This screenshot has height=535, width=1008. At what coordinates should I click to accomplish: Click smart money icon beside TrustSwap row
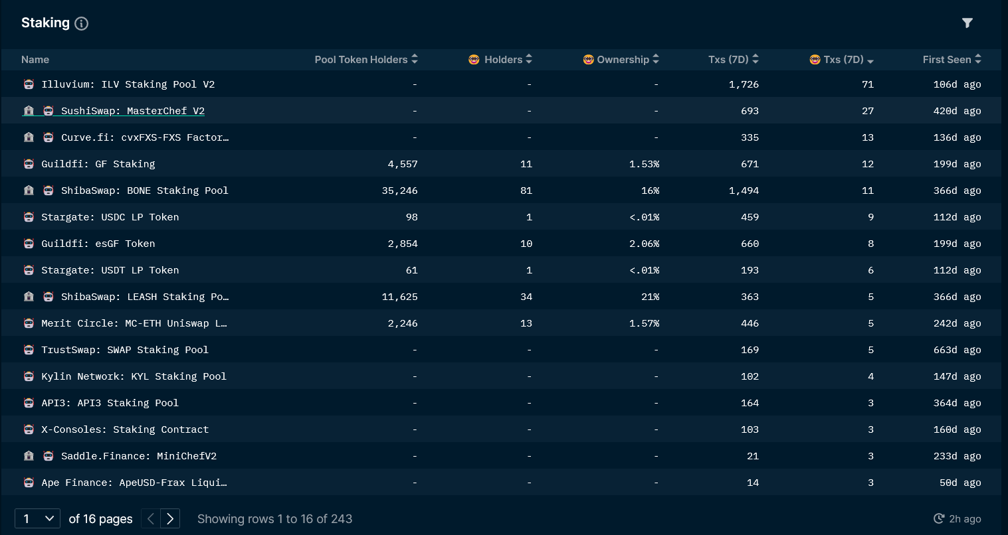[29, 350]
